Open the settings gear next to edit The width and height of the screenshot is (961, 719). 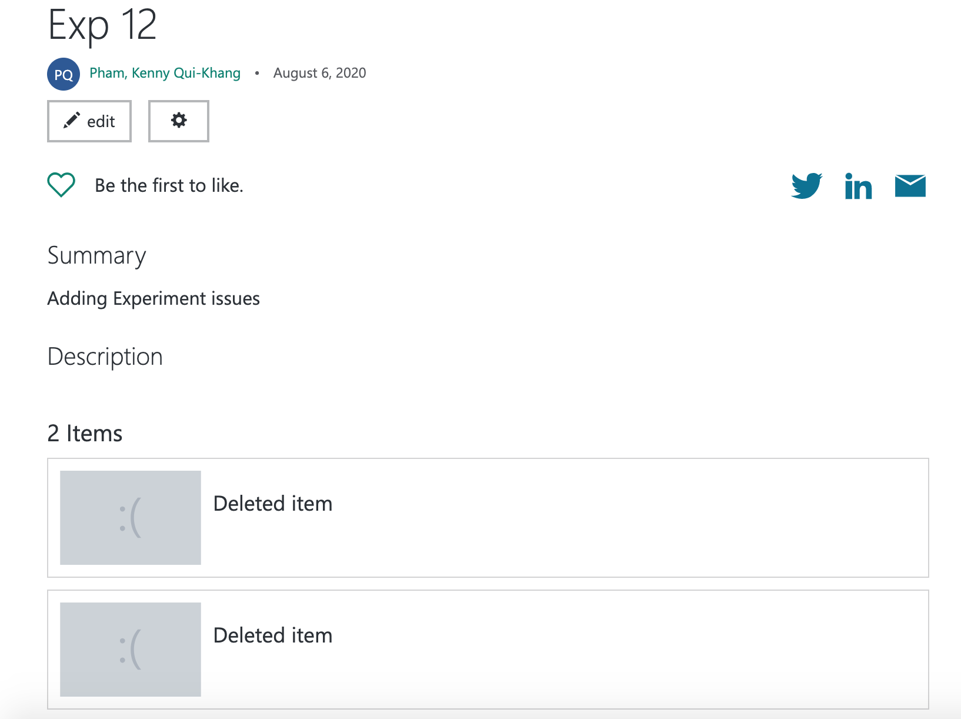coord(178,121)
